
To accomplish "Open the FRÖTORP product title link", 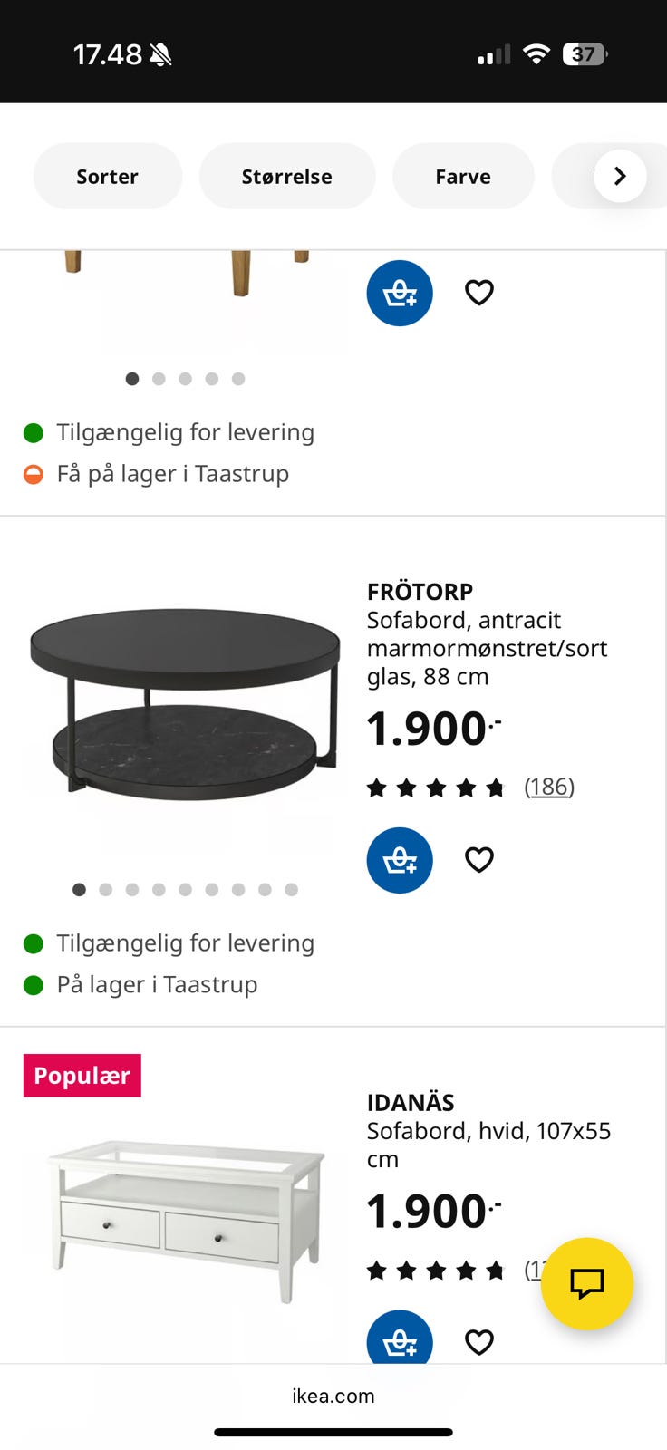I will pos(420,592).
